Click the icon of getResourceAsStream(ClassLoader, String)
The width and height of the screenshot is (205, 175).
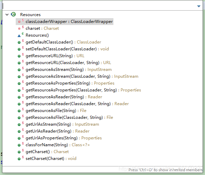click(x=19, y=77)
